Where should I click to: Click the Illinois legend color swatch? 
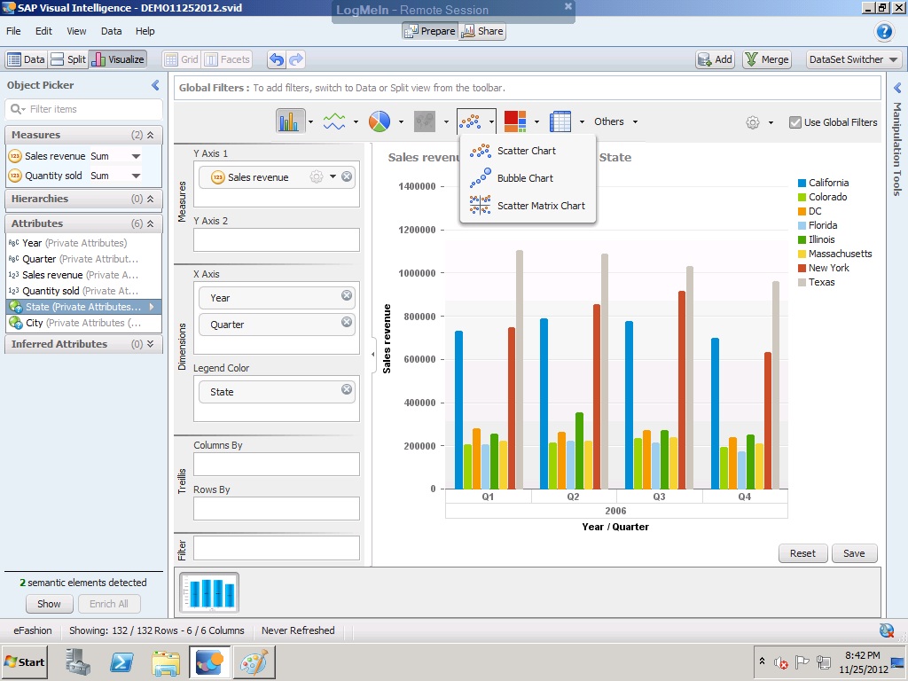802,239
